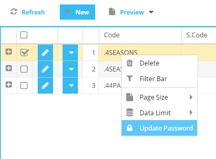The image size is (216, 159).
Task: Click the funnel icon beside Filter Bar
Action: tap(130, 79)
